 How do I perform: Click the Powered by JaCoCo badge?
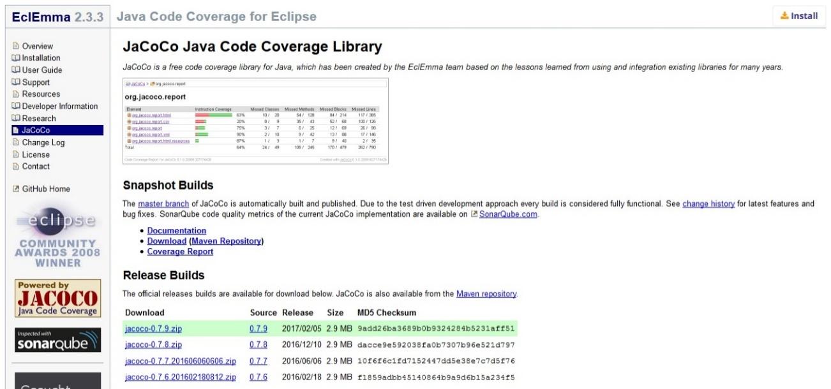tap(57, 298)
